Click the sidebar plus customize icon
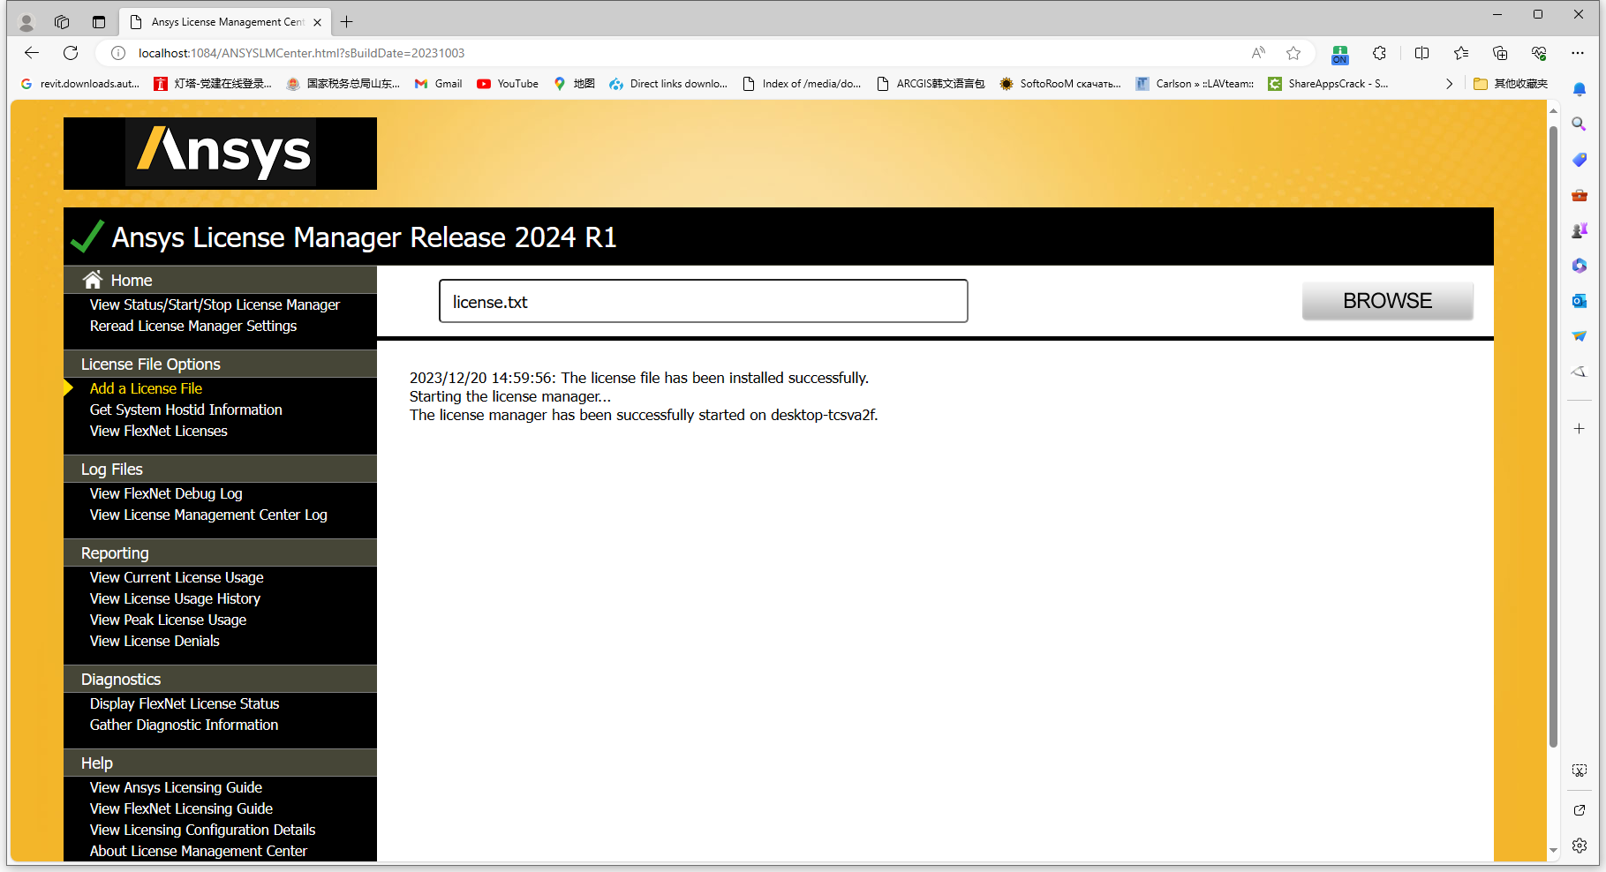Viewport: 1606px width, 872px height. [1580, 428]
